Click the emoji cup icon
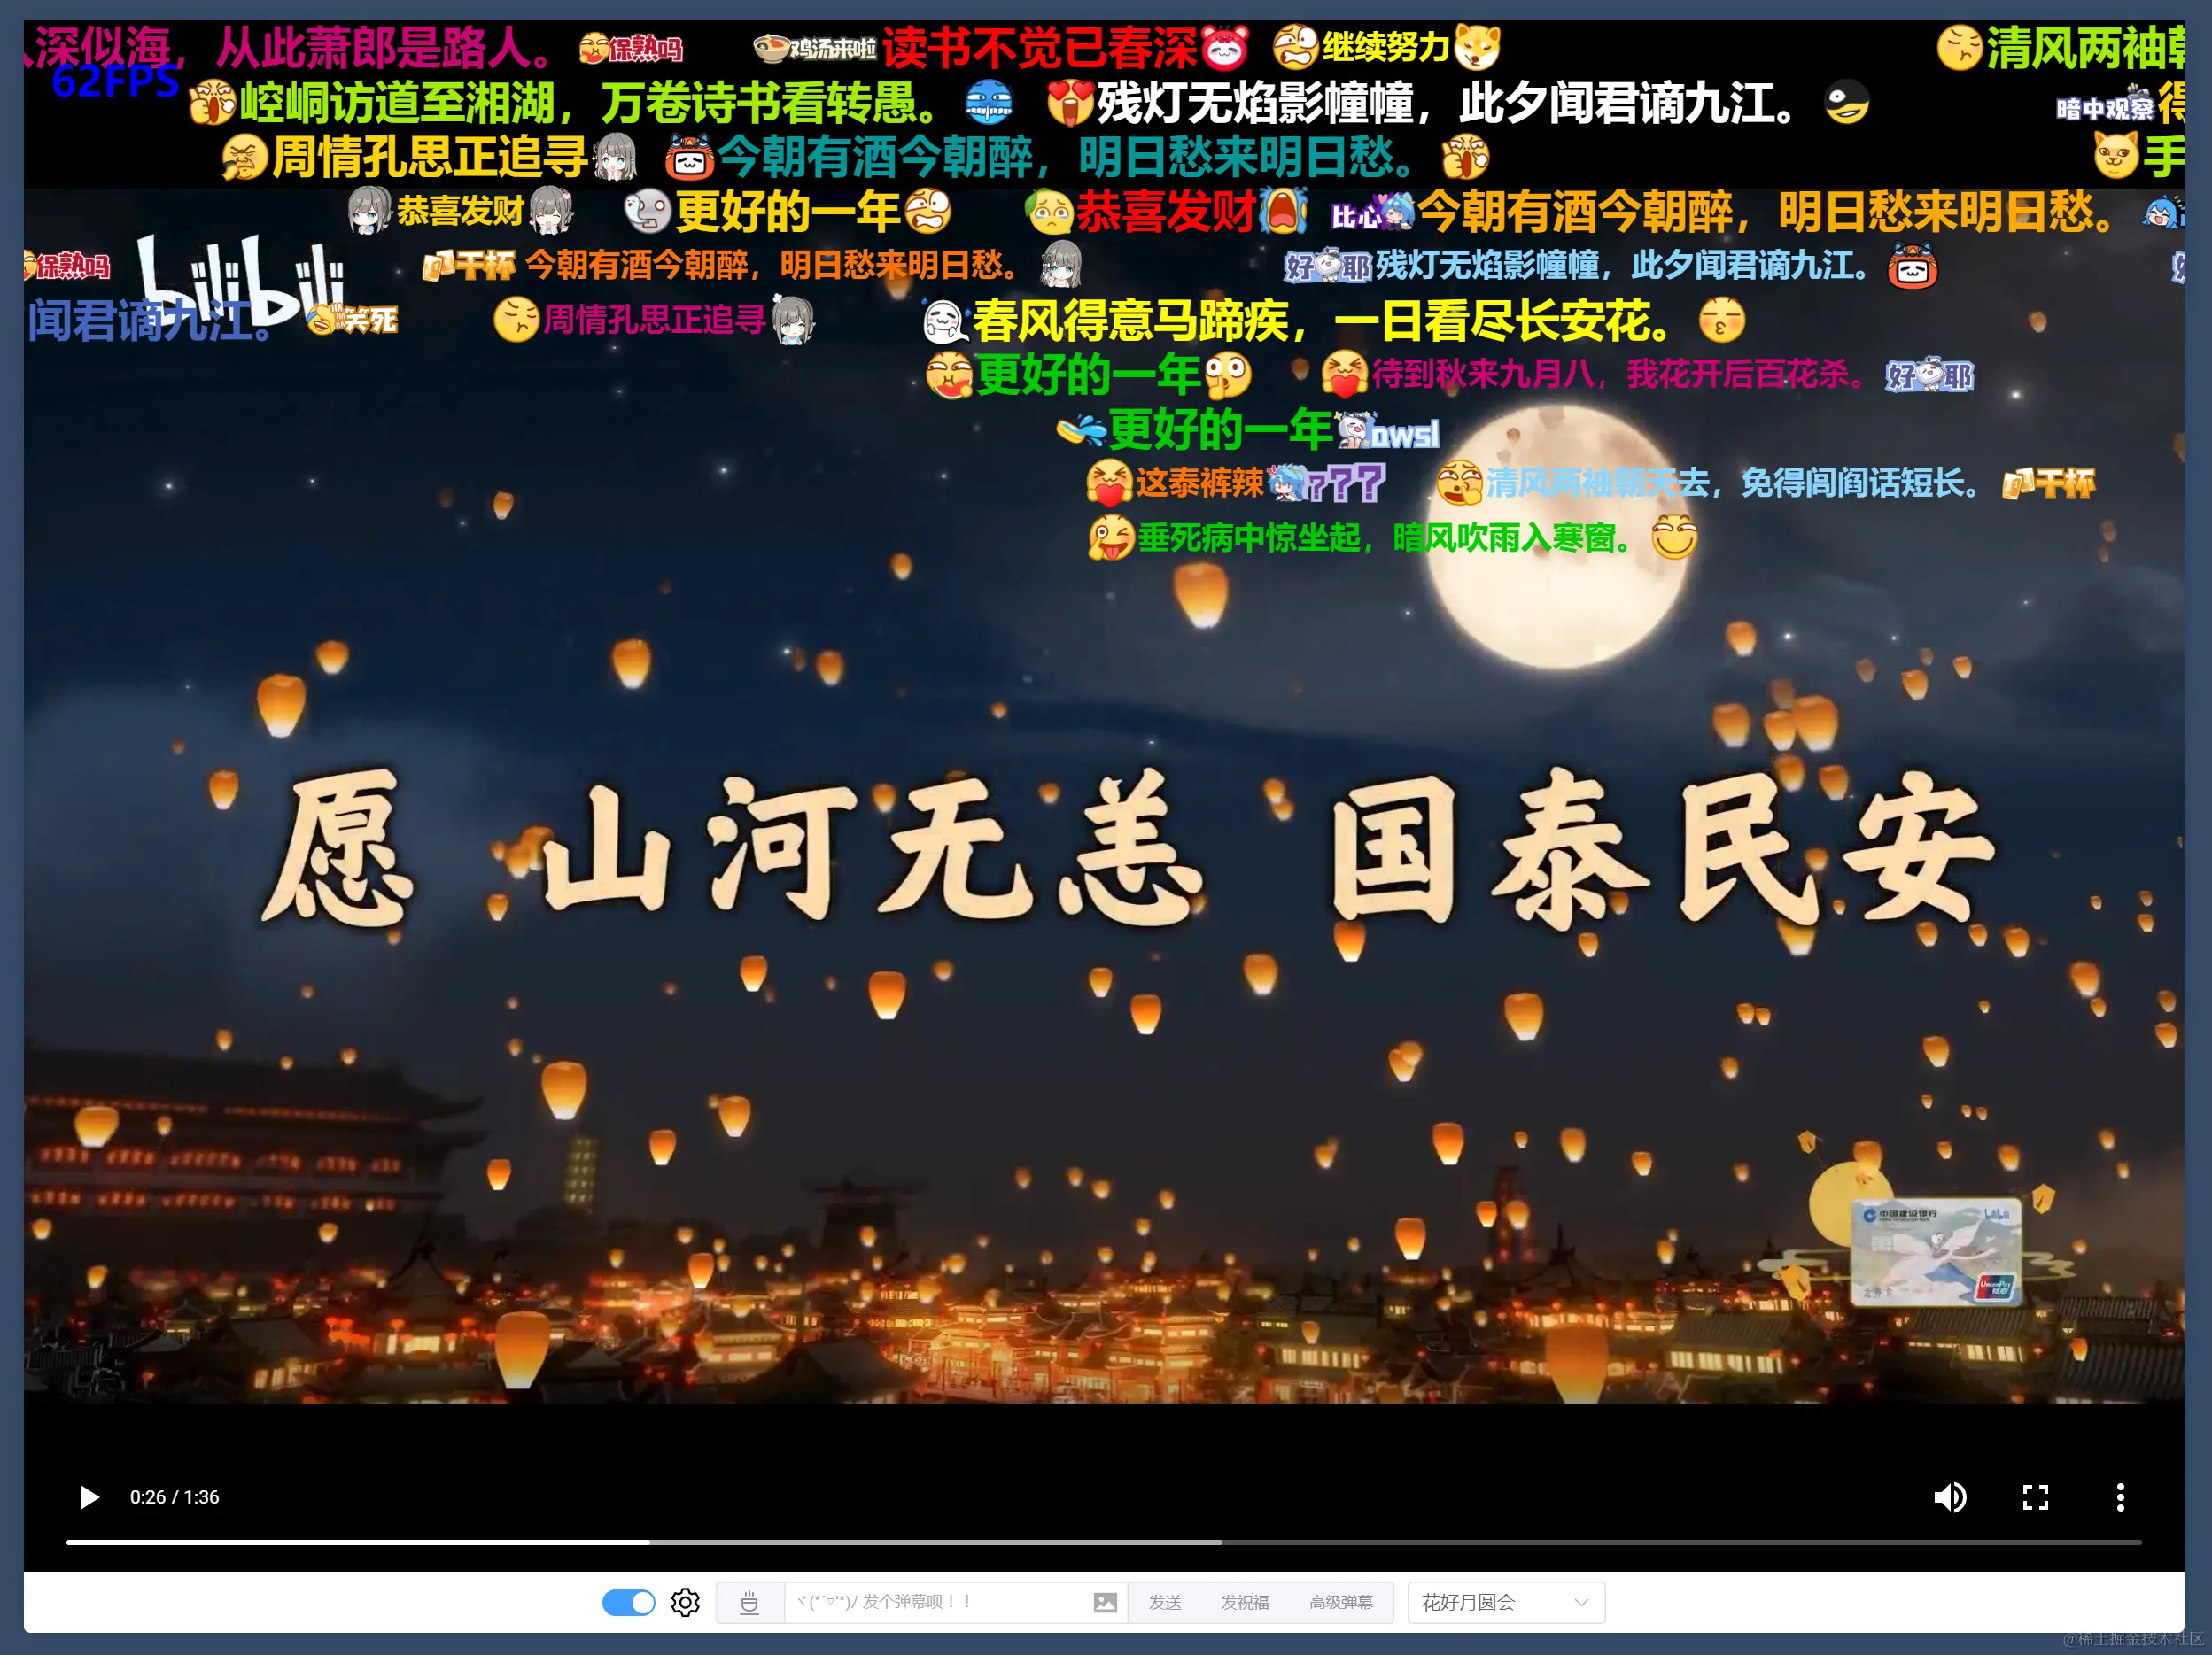Image resolution: width=2212 pixels, height=1655 pixels. click(749, 1603)
